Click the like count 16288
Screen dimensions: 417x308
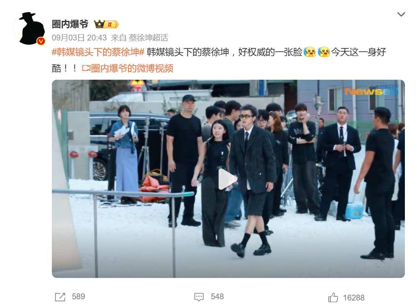coord(354,298)
